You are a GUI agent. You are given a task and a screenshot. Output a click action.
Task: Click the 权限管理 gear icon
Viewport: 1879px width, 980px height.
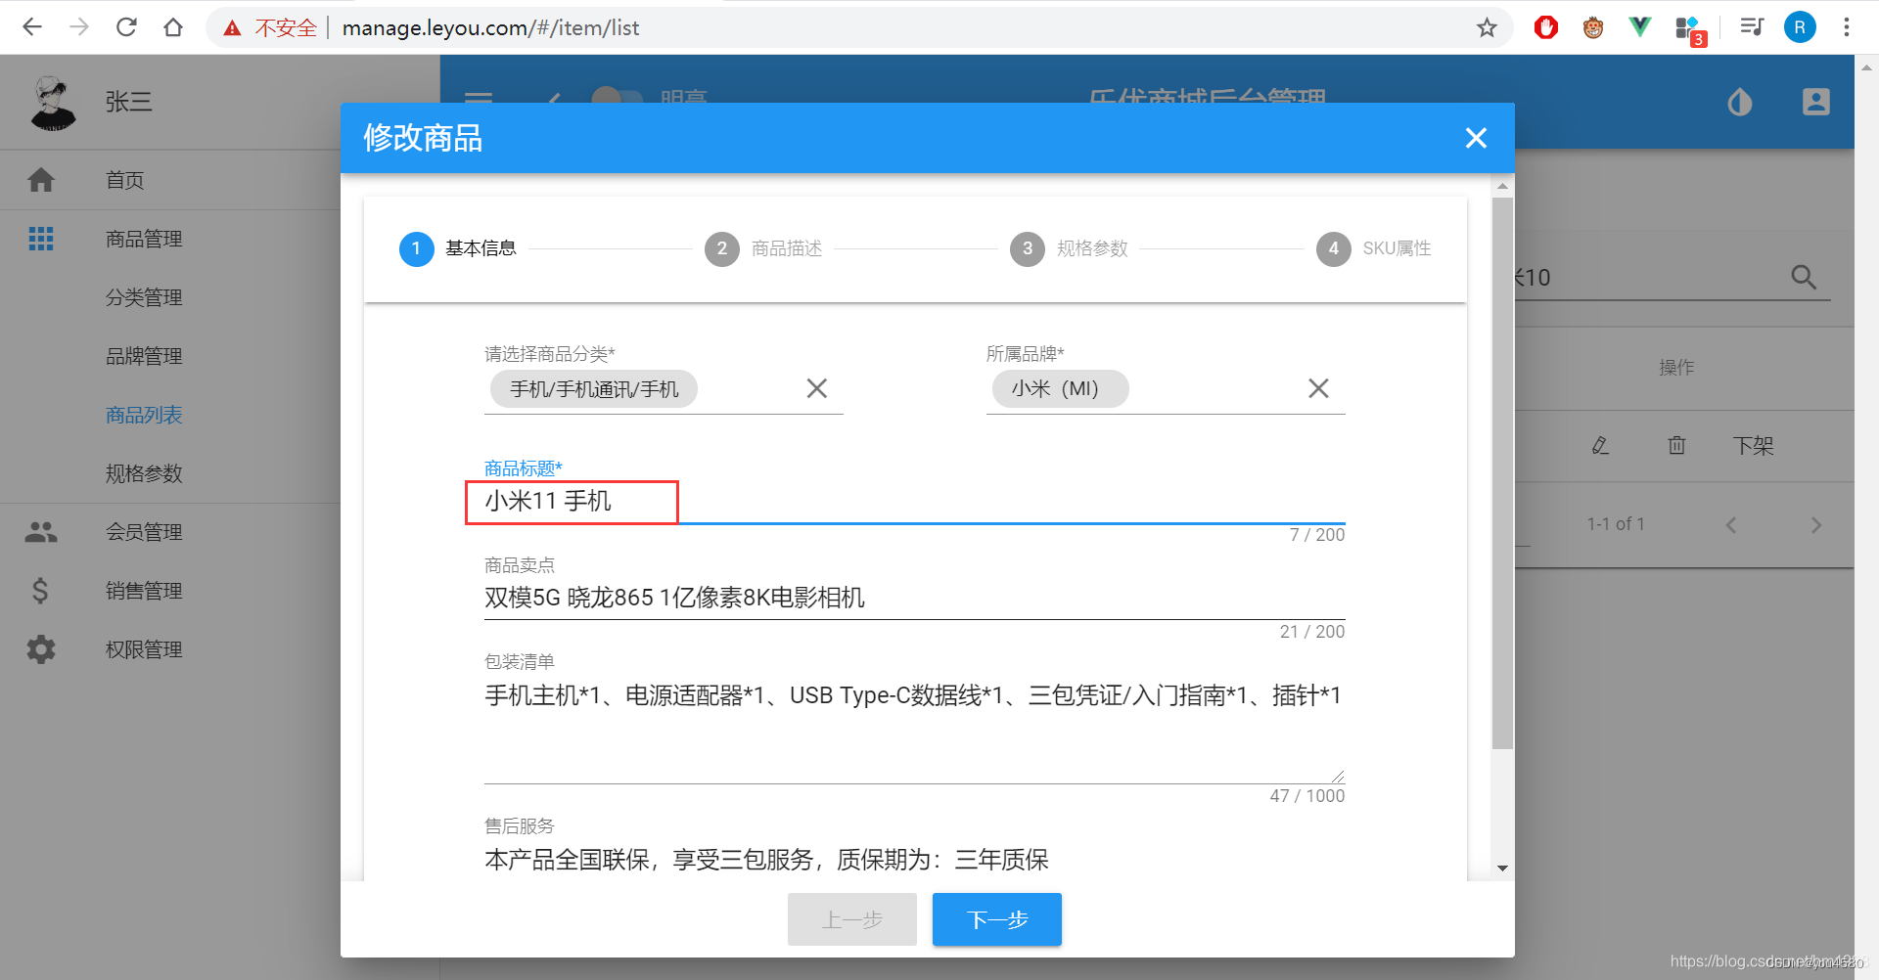[x=41, y=649]
